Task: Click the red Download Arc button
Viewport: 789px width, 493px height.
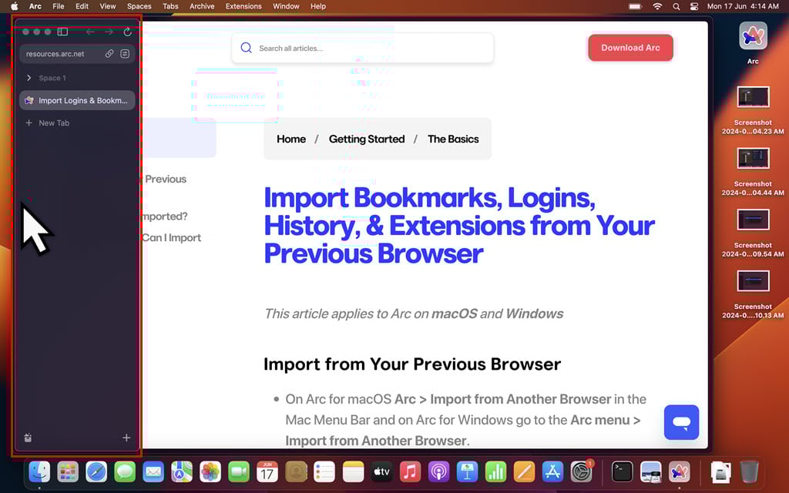Action: click(630, 48)
